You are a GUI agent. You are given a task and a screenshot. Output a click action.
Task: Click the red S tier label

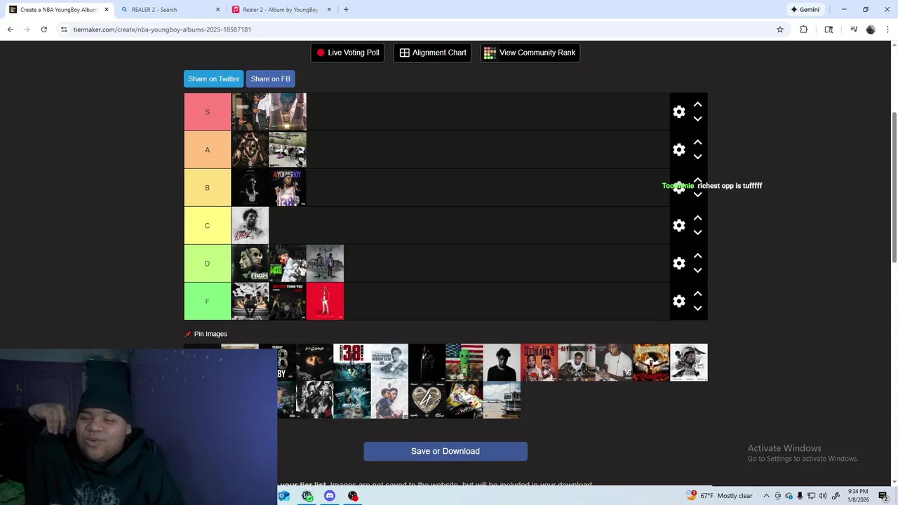pos(207,112)
